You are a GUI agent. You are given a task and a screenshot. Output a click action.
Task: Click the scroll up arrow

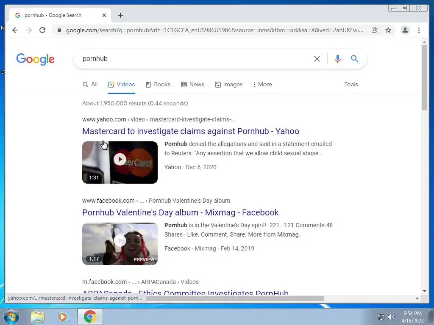tap(424, 42)
